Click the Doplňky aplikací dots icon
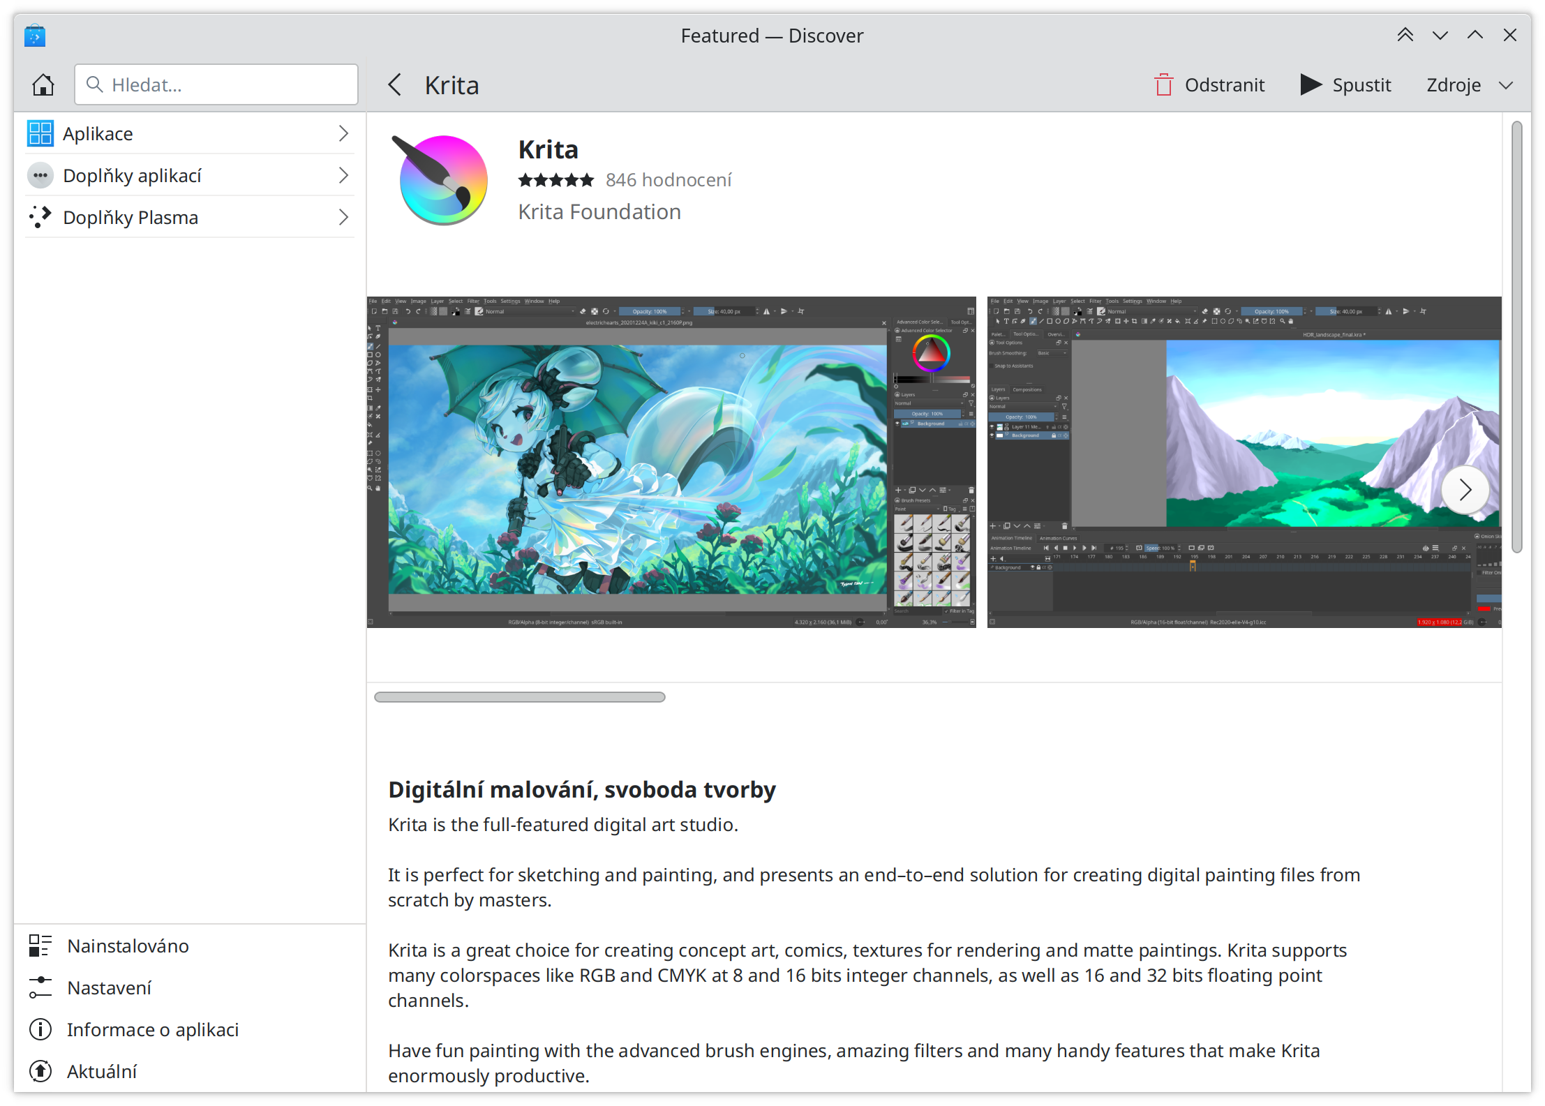The image size is (1545, 1106). 40,175
